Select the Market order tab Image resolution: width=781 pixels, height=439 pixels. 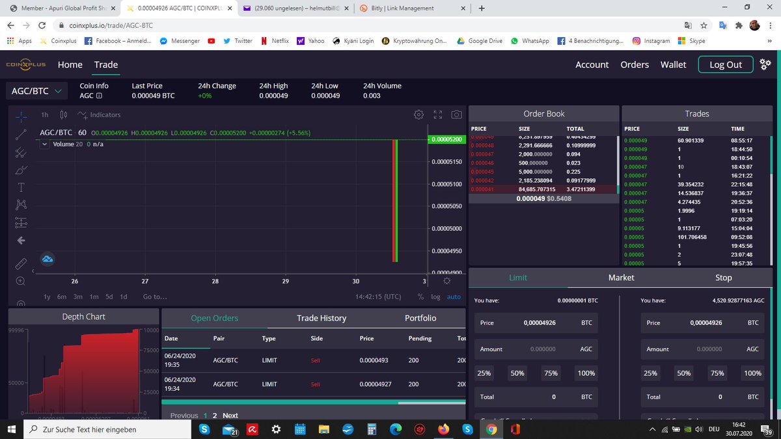(621, 278)
